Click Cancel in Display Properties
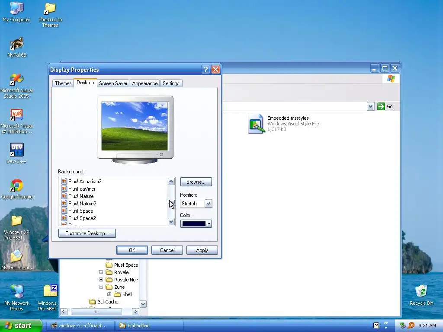Screen dimensions: 443x332 (167, 250)
